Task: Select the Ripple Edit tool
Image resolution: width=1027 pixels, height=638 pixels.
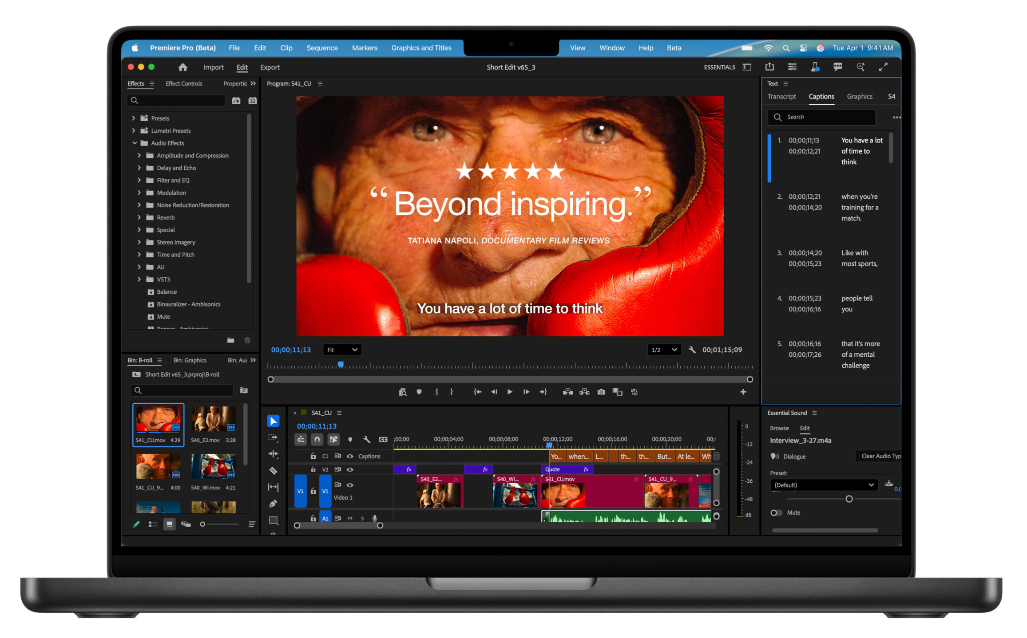Action: click(273, 454)
